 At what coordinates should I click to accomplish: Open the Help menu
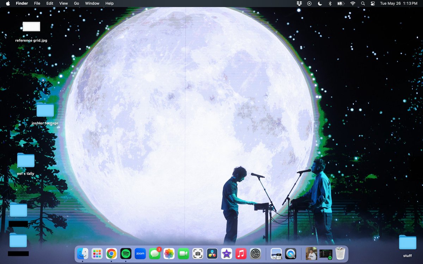coord(110,3)
